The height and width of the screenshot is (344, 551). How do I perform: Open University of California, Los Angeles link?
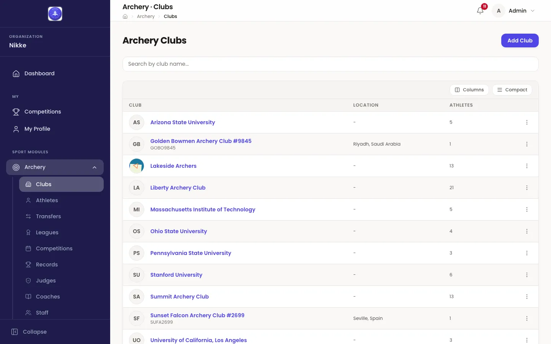coord(198,340)
